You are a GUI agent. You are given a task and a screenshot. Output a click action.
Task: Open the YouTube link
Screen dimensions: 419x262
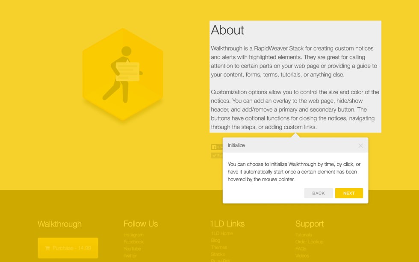click(x=132, y=249)
